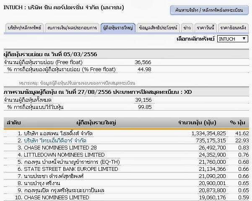Click share count 26,492,700
252x201 pixels.
tap(212, 148)
